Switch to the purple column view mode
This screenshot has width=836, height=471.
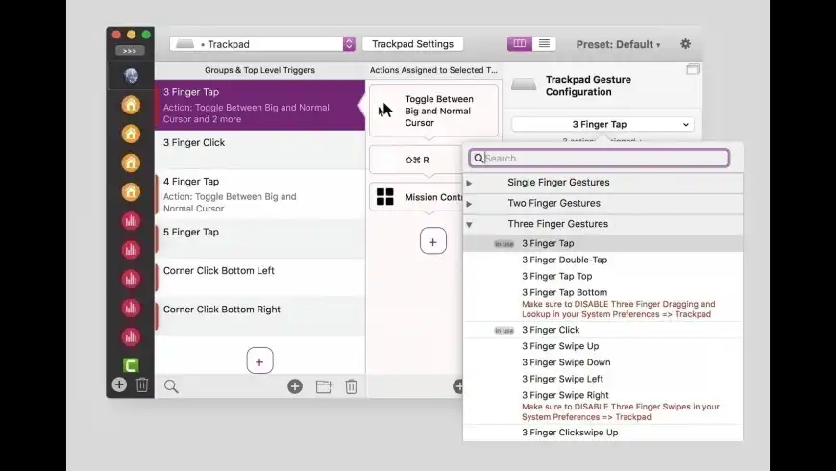(520, 44)
